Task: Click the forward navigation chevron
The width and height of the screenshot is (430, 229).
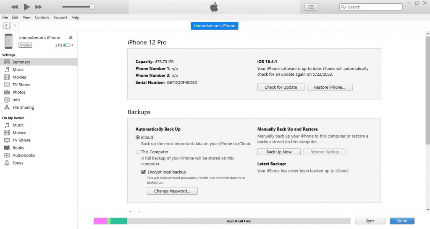Action: [15, 26]
